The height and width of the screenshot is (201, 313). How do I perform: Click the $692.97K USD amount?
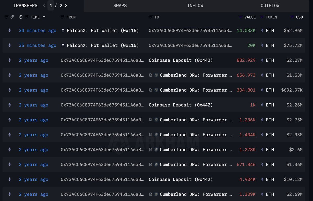[292, 90]
